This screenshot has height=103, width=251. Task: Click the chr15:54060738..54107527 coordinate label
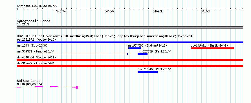tap(37, 6)
